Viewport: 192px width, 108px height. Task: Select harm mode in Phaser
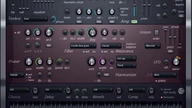tap(30, 80)
